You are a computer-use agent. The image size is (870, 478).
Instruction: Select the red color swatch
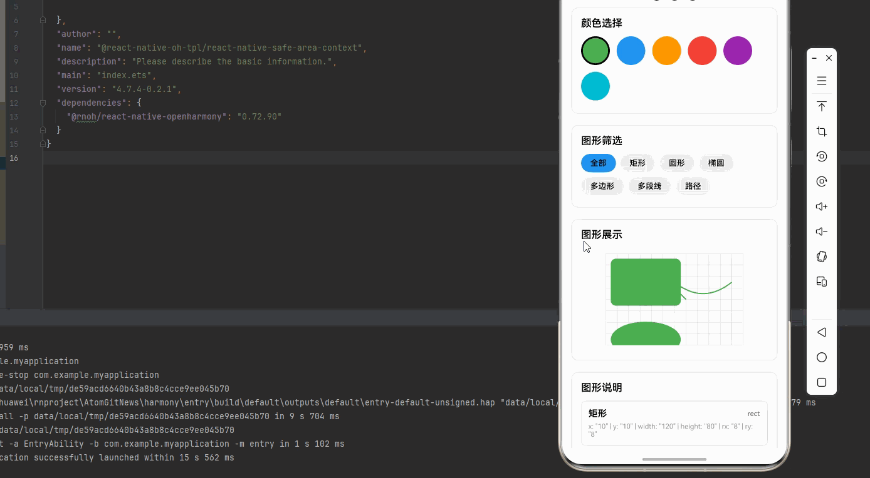pyautogui.click(x=702, y=51)
